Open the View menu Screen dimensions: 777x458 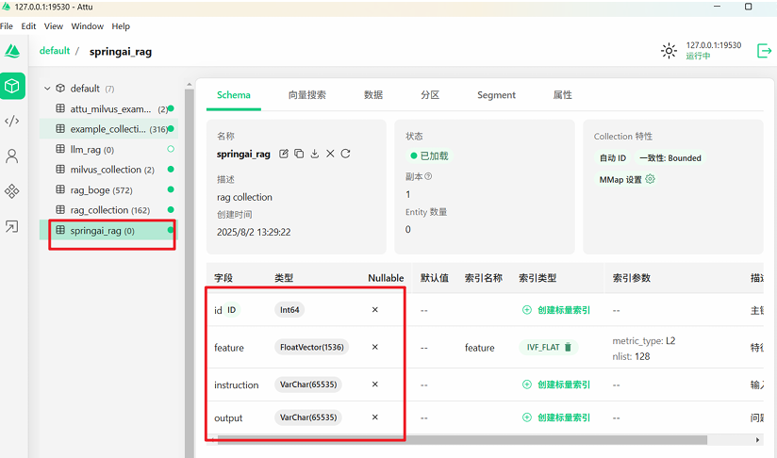(54, 26)
